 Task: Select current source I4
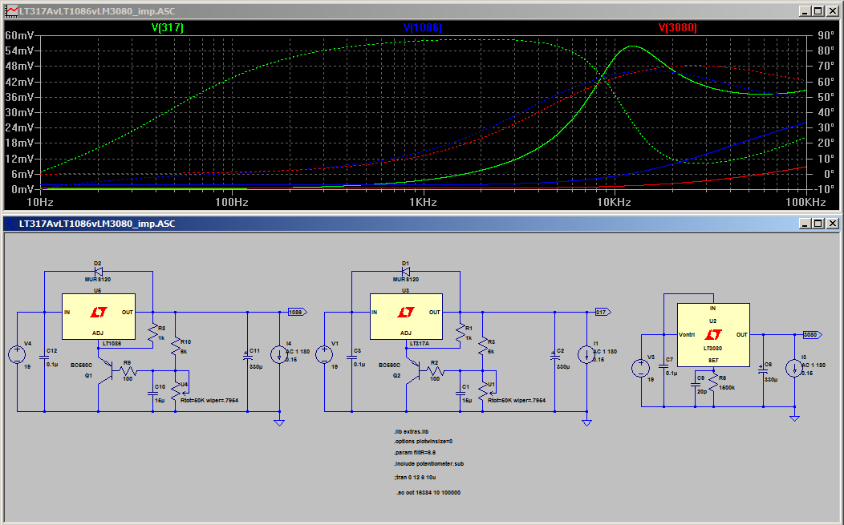coord(279,354)
